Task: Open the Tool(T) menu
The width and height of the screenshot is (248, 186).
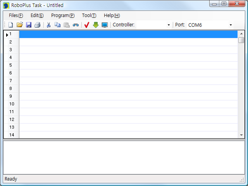Action: [x=89, y=15]
